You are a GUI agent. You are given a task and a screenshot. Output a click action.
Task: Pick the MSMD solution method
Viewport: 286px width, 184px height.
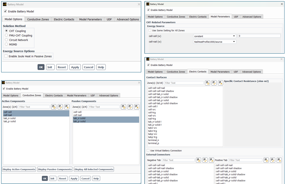click(x=6, y=44)
